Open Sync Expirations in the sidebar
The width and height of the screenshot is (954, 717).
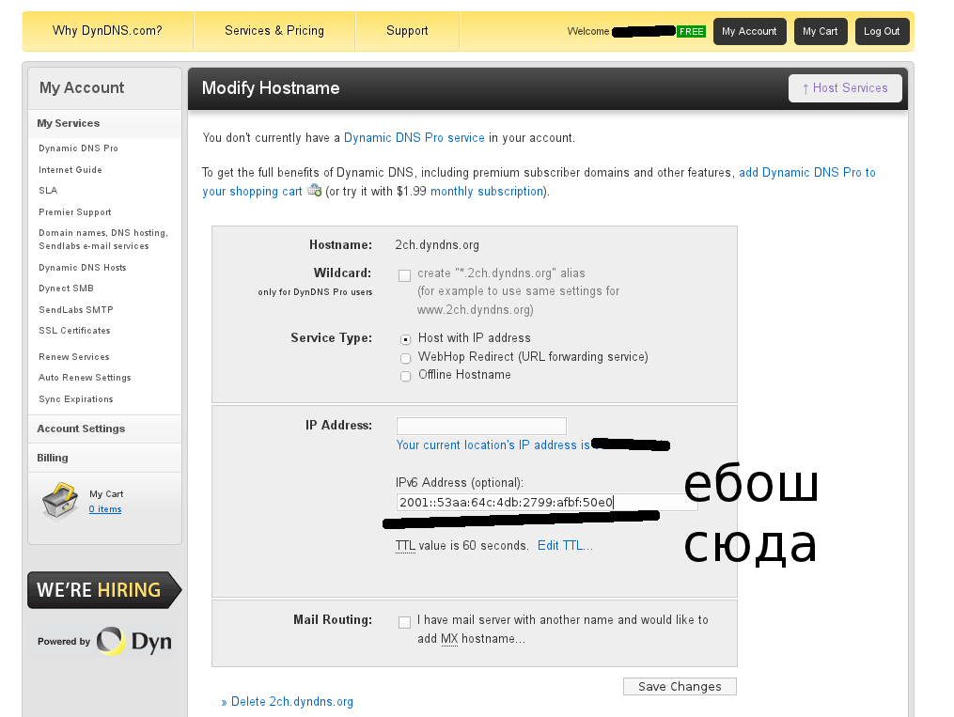pyautogui.click(x=76, y=399)
